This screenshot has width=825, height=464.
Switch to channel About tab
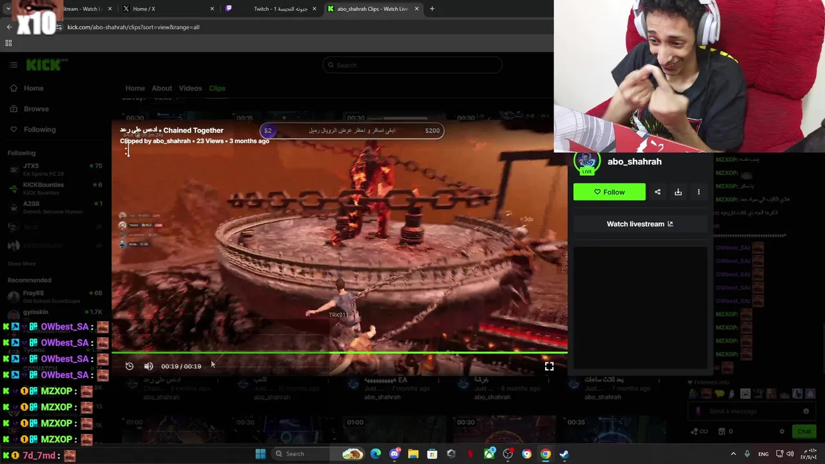pos(162,88)
